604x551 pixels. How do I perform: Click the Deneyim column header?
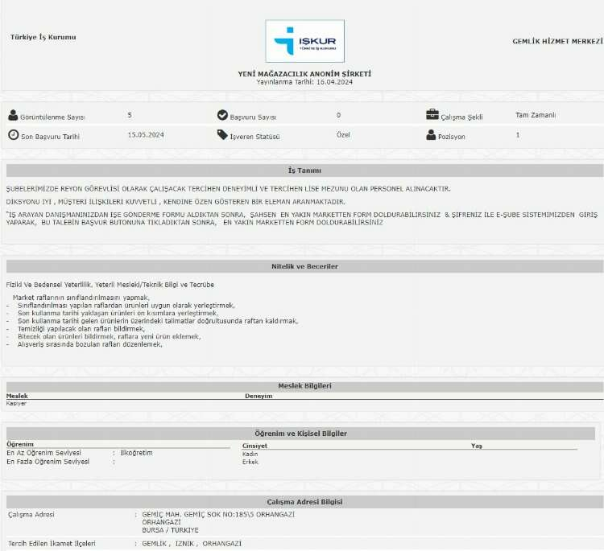pyautogui.click(x=259, y=397)
